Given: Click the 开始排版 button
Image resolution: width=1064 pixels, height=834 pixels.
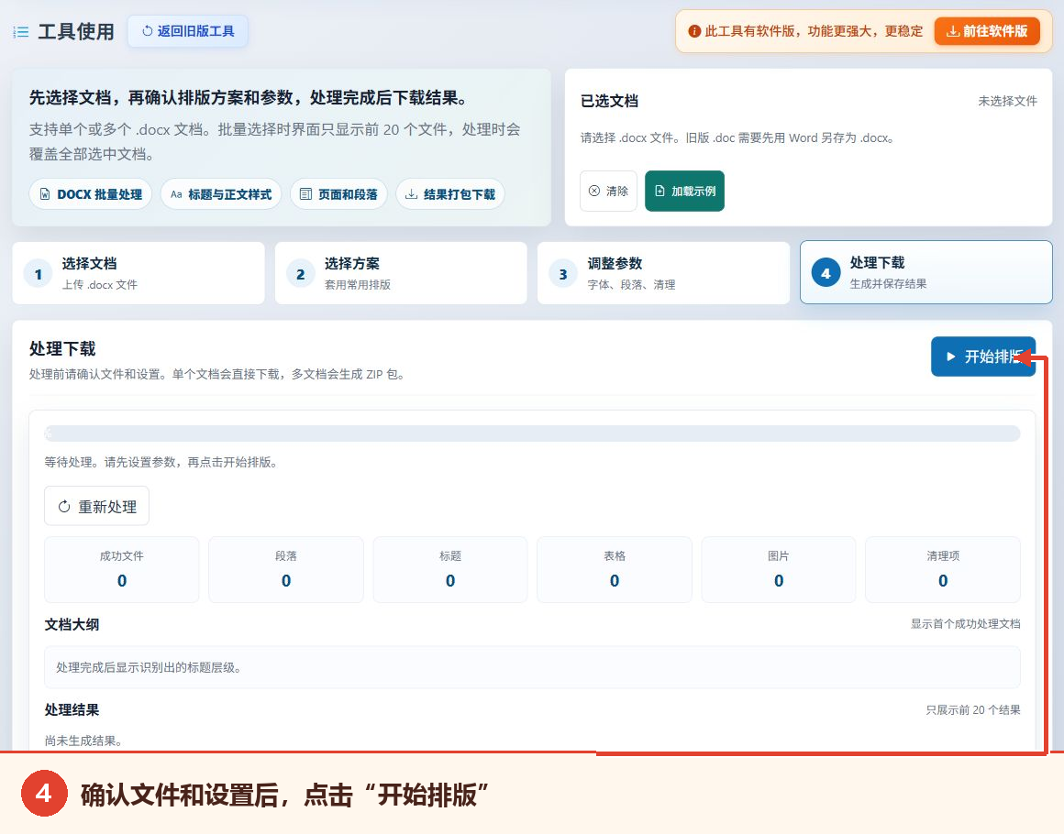Looking at the screenshot, I should (983, 357).
